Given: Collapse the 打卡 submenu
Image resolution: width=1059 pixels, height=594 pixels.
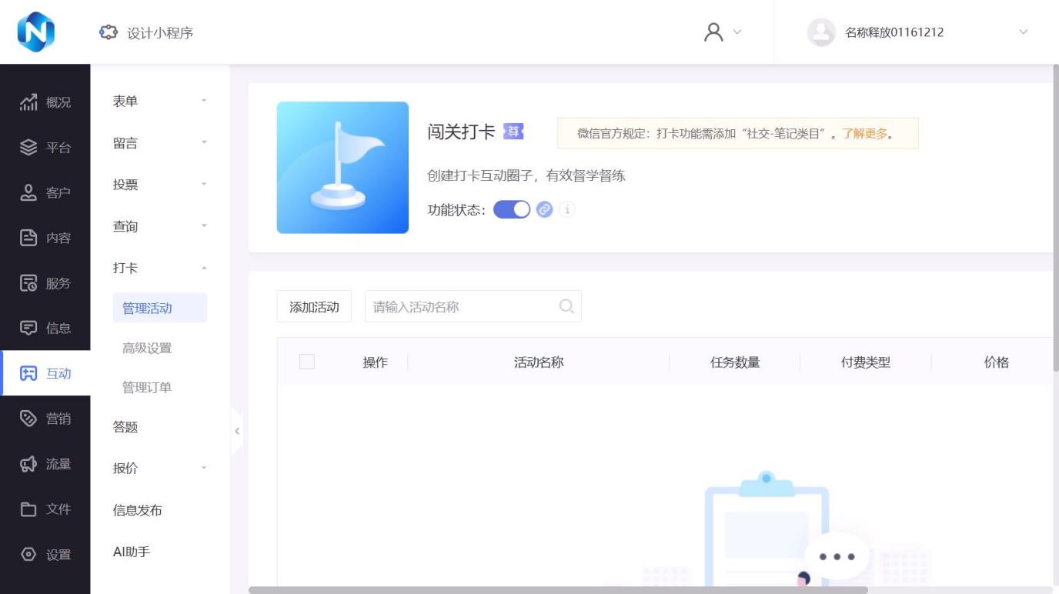Looking at the screenshot, I should [x=159, y=268].
